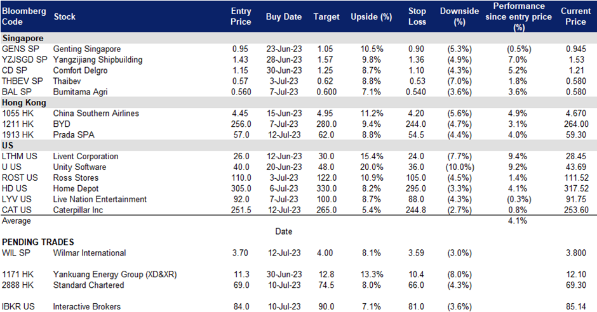
Task: Select the Wilmar International row name
Action: pos(90,253)
